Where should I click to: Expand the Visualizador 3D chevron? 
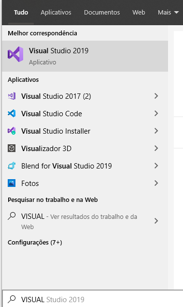[156, 148]
